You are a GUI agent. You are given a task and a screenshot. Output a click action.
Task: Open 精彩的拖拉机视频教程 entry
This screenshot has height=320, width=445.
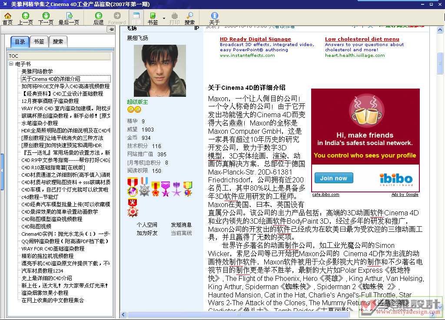48,256
